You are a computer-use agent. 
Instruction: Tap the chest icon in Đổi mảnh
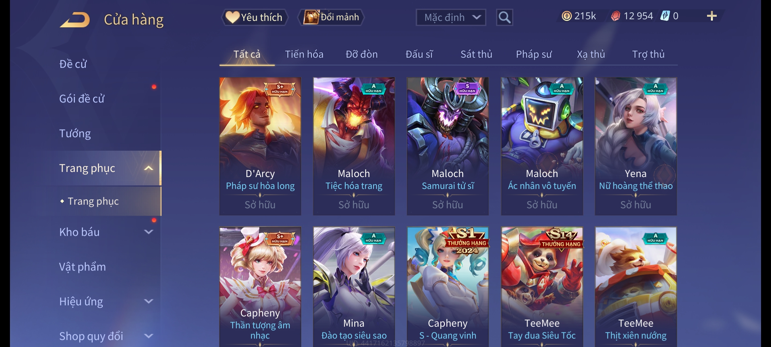pyautogui.click(x=311, y=17)
